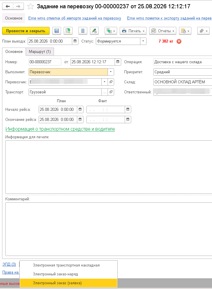Viewport: 212px width, 289px height.
Task: Click Провести и закрыть button
Action: pyautogui.click(x=26, y=31)
